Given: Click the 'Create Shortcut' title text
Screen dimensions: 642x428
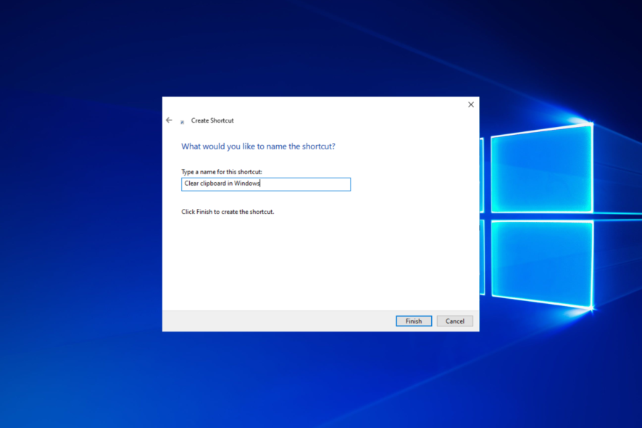Looking at the screenshot, I should tap(212, 120).
